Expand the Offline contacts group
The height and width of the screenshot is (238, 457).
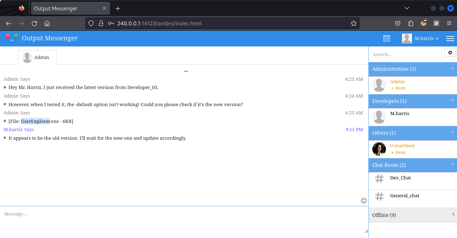[413, 215]
